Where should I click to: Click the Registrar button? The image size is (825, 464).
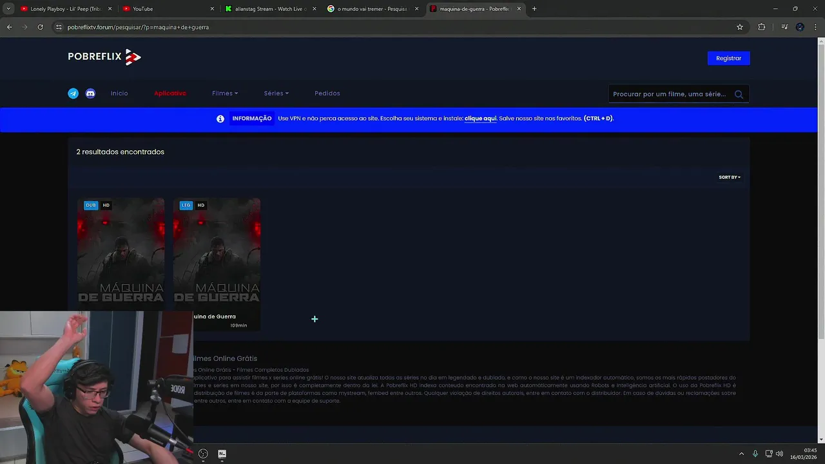point(728,58)
